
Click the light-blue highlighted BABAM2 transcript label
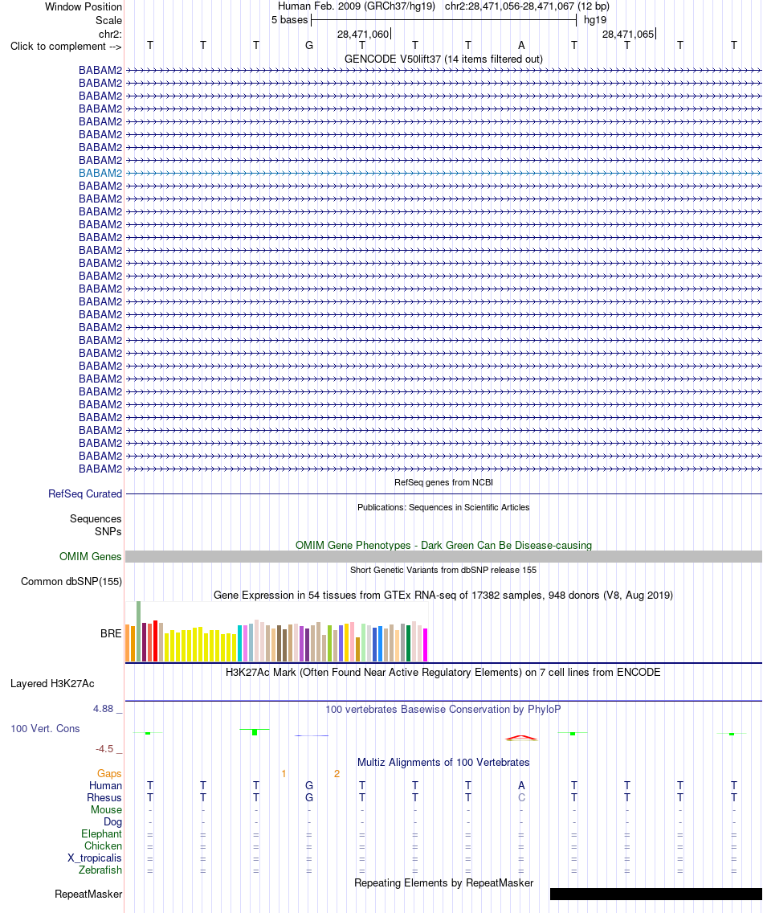(100, 174)
